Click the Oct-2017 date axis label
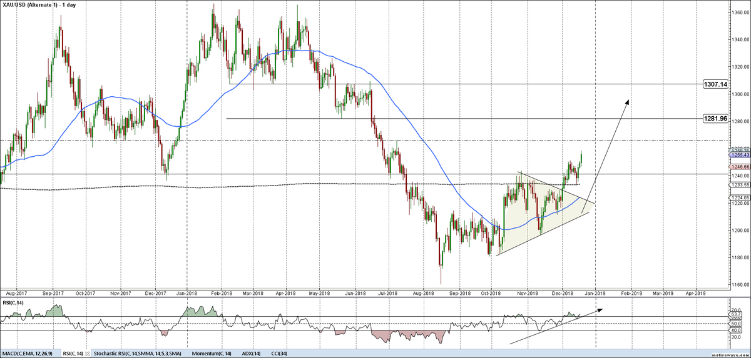The width and height of the screenshot is (751, 358). 85,292
